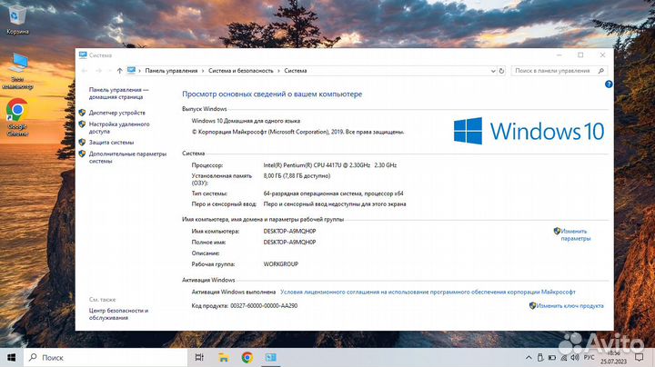655x367 pixels.
Task: Open the address bar history dropdown
Action: point(493,72)
